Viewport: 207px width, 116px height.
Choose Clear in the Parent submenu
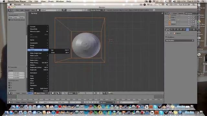coord(60,53)
